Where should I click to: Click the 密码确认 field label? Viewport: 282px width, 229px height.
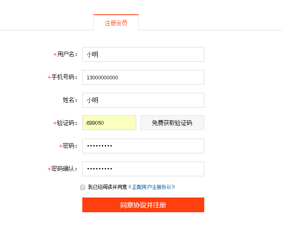coord(64,169)
